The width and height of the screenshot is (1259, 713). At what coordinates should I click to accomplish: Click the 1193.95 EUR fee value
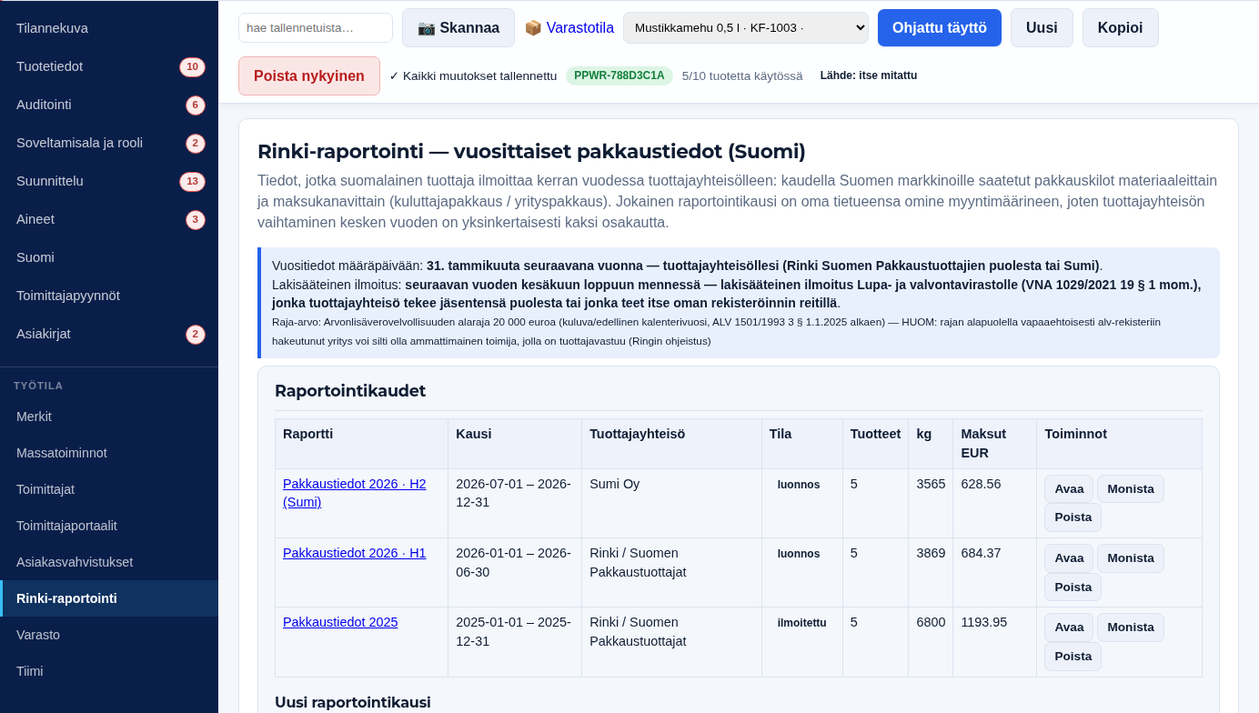coord(984,622)
